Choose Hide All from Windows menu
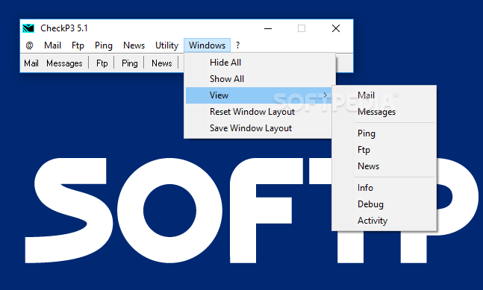Image resolution: width=483 pixels, height=290 pixels. point(259,63)
